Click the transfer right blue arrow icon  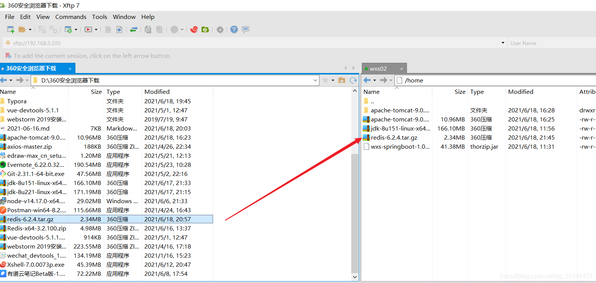(119, 30)
